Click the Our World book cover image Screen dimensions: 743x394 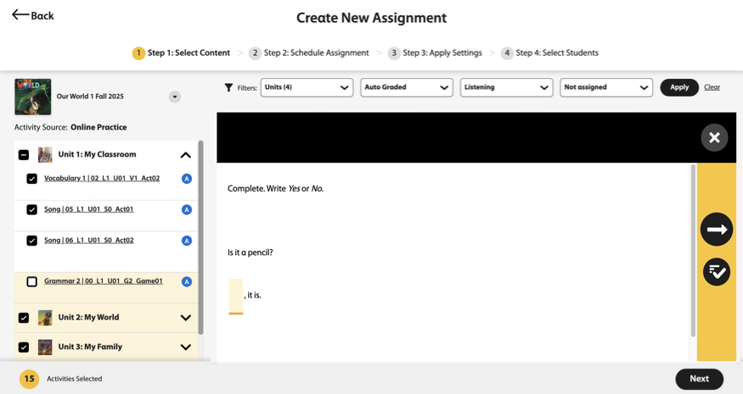(33, 97)
